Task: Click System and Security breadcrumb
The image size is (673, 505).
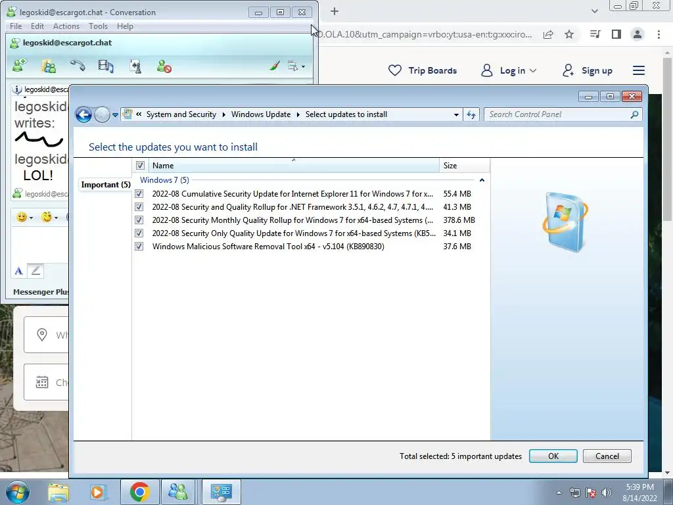Action: (181, 114)
